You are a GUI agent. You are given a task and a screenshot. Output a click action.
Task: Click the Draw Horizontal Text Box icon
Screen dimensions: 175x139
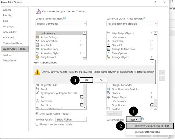[x=108, y=89]
